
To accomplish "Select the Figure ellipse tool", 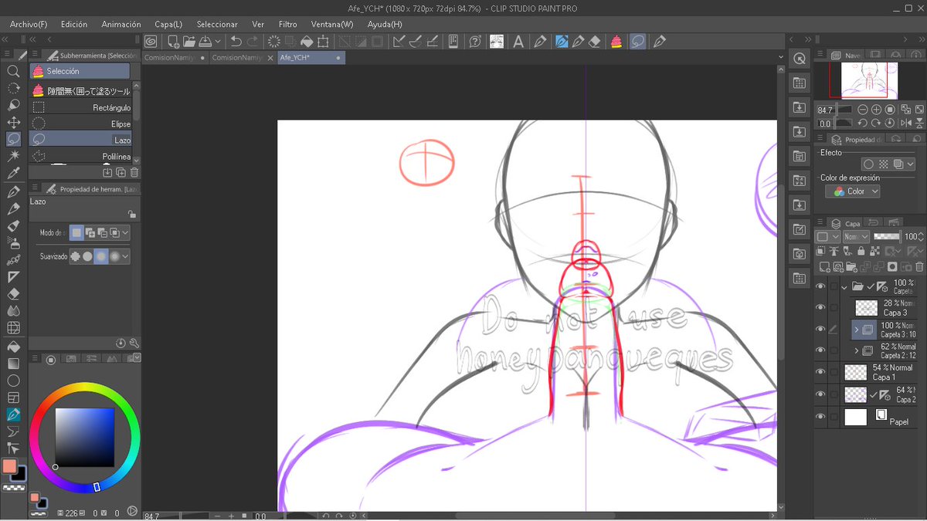I will point(13,381).
